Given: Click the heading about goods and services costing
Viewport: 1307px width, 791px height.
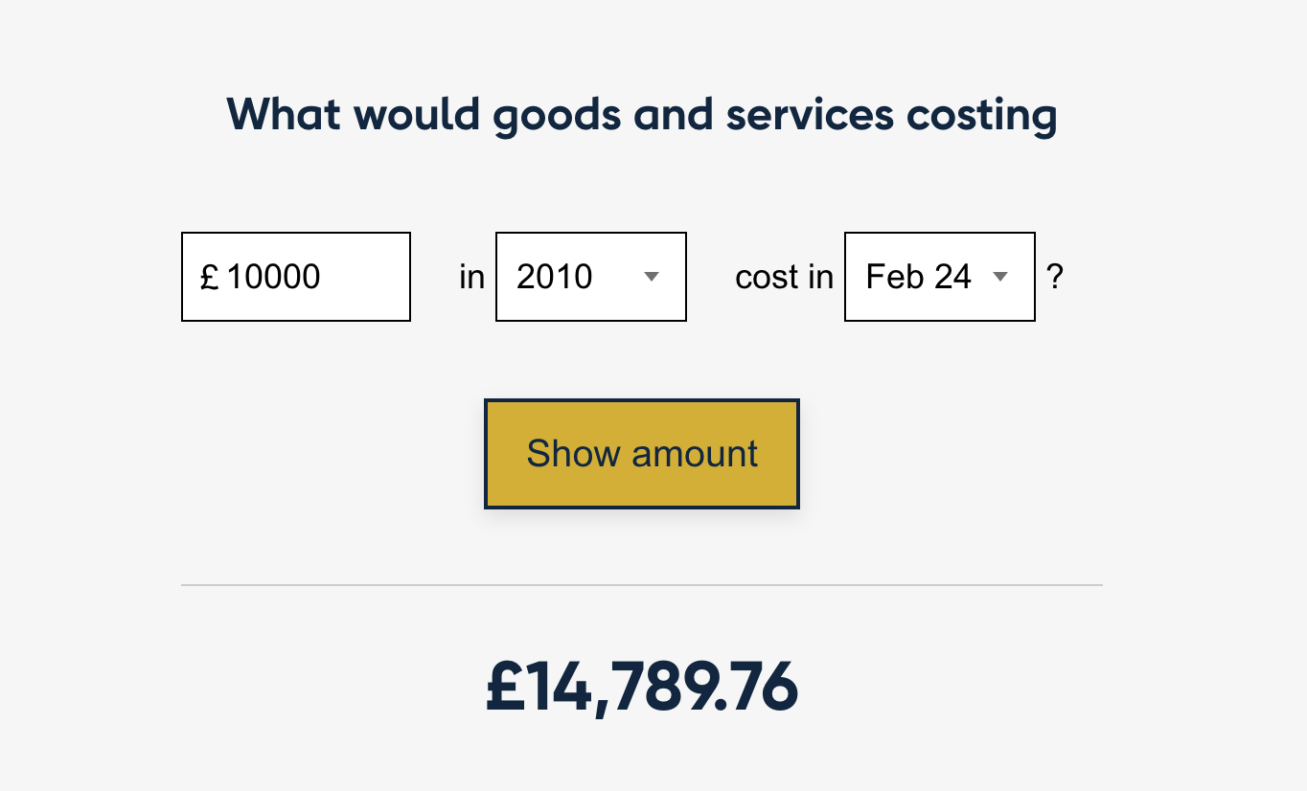Looking at the screenshot, I should pos(641,113).
